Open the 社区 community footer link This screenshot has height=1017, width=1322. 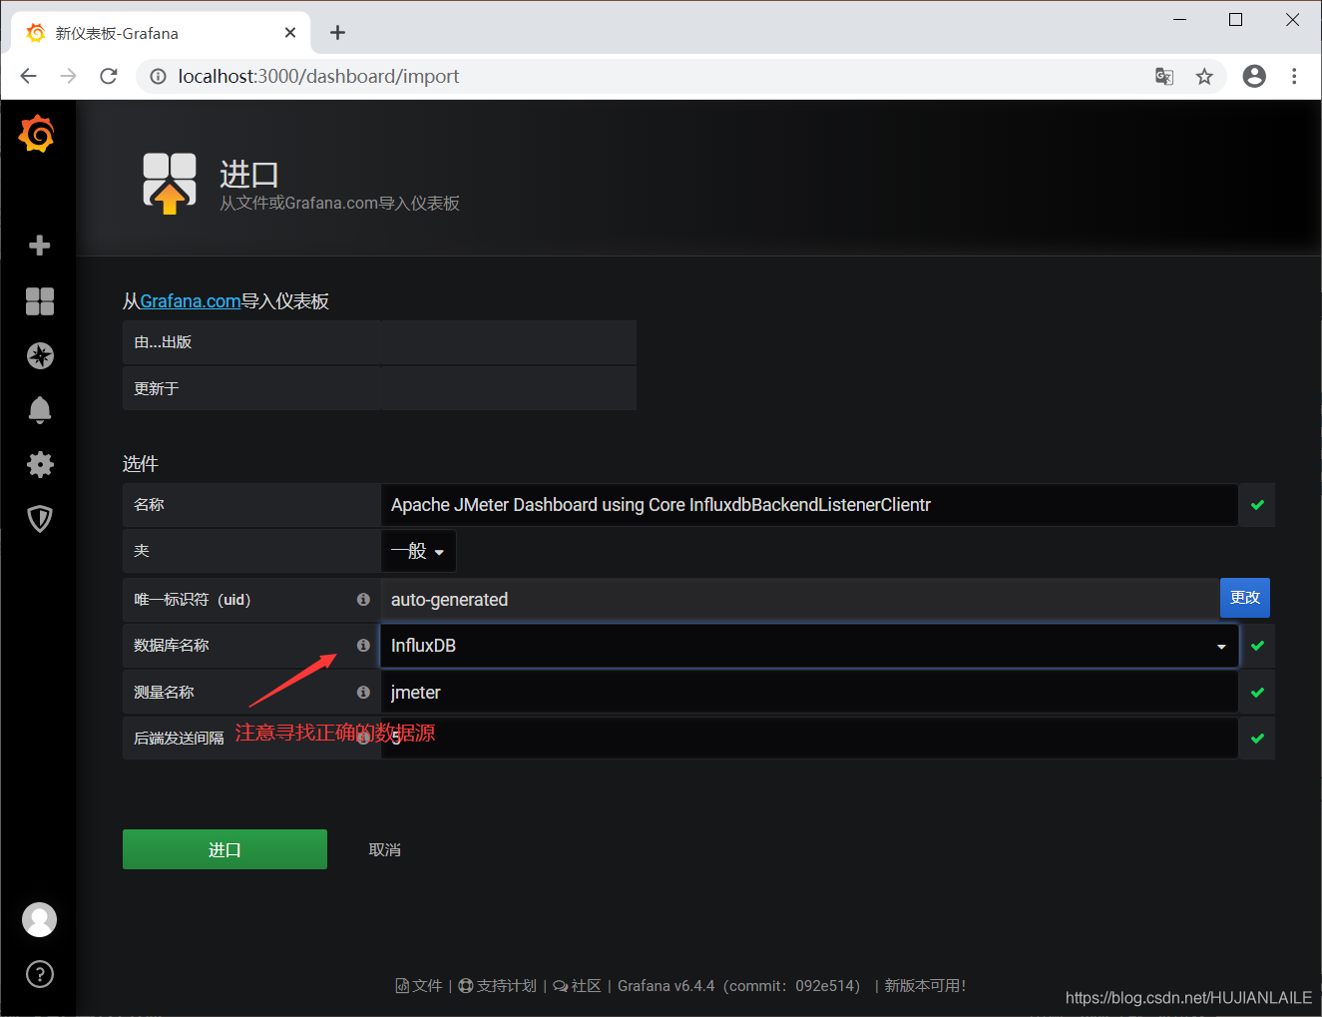(578, 986)
